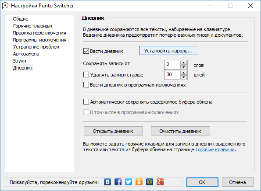Minimize the settings window
This screenshot has width=261, height=191.
(211, 6)
